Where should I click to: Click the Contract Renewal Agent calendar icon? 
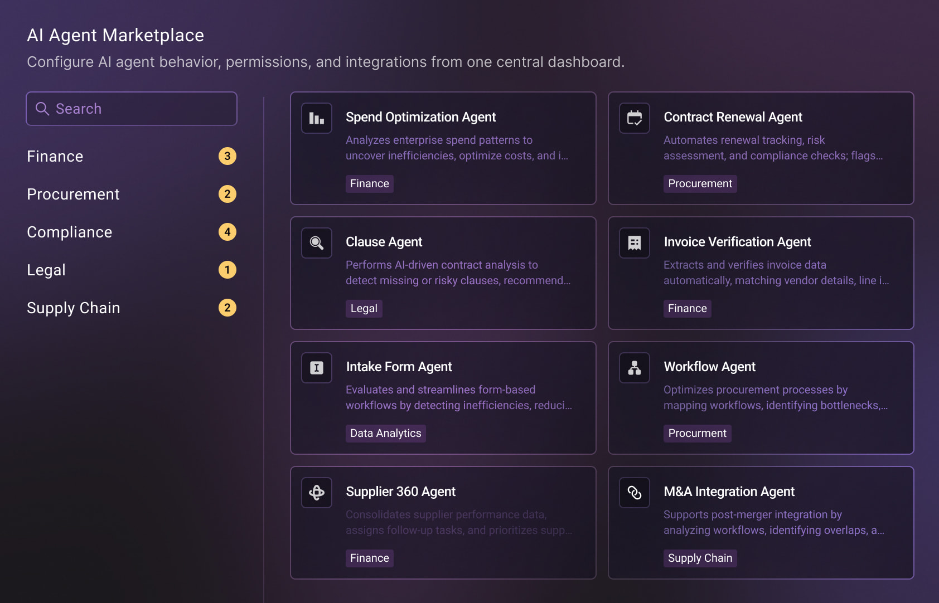point(635,118)
